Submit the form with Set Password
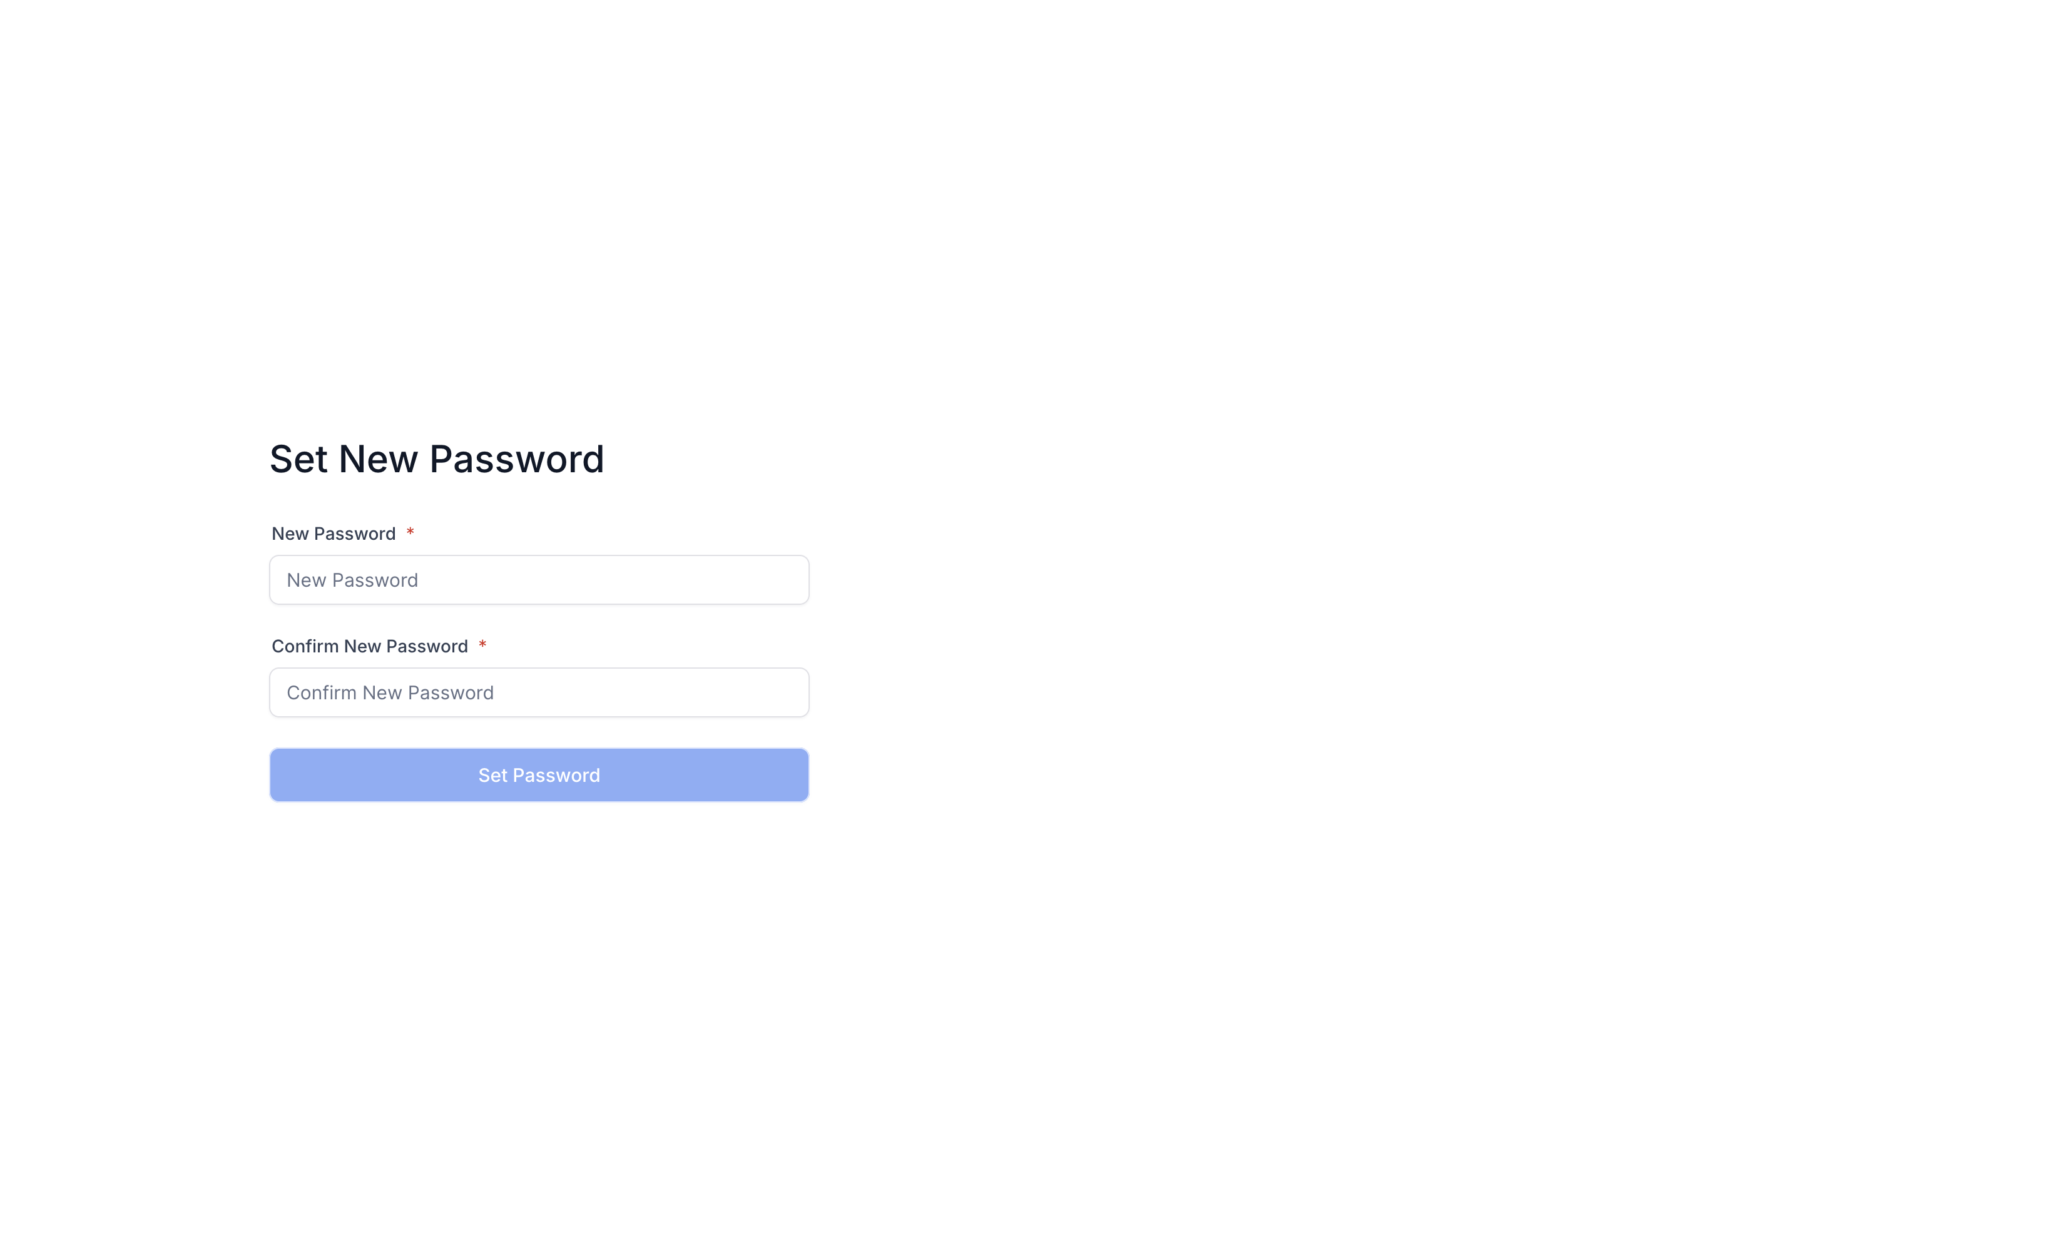This screenshot has width=2070, height=1241. [x=539, y=774]
